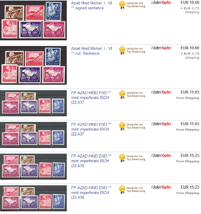This screenshot has height=214, width=201.
Task: Click Sofort Kaufen logo on first EUR 15.23 listing
Action: 161,155
